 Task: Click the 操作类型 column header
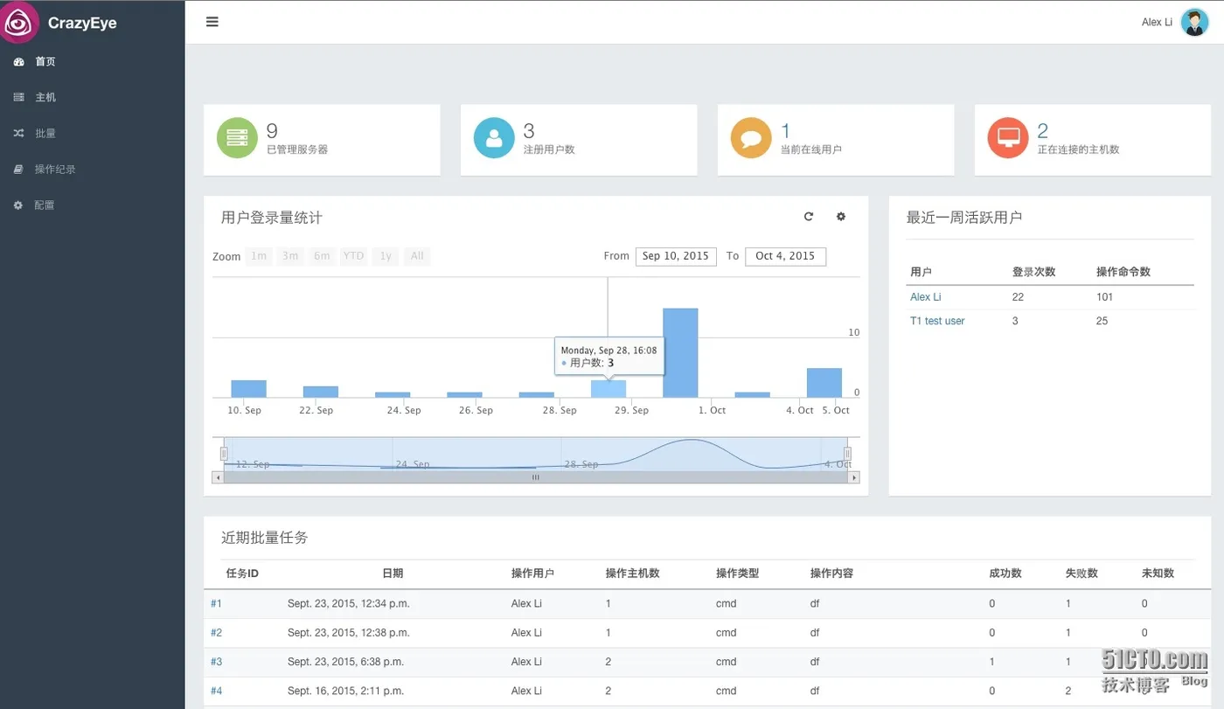click(737, 573)
